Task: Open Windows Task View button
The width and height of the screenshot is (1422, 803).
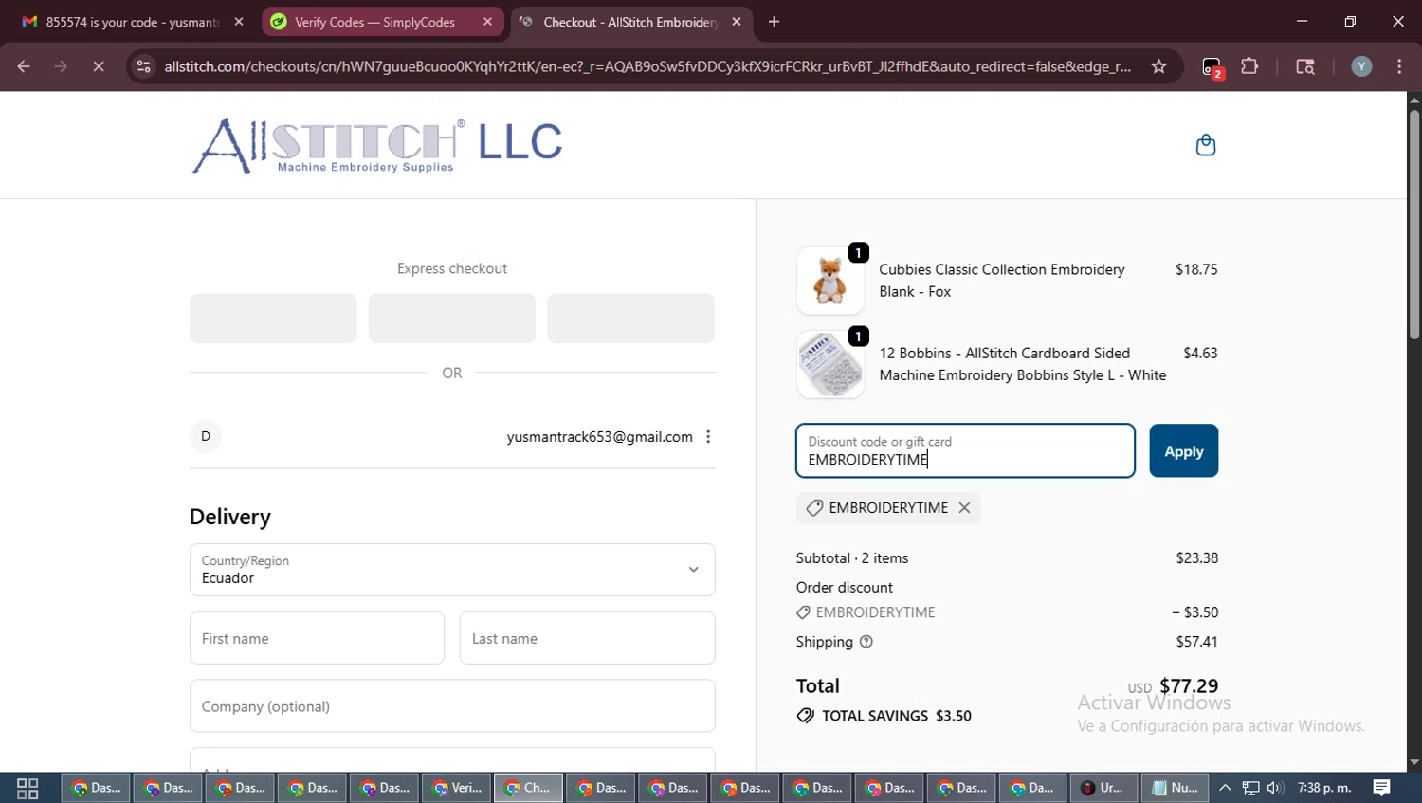Action: click(x=27, y=788)
